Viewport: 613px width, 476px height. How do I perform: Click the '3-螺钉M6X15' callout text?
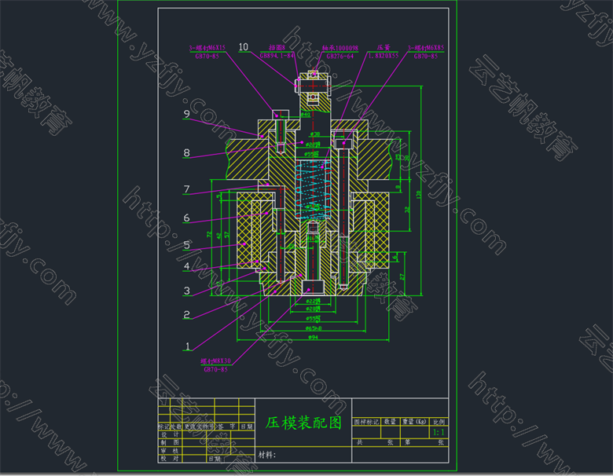click(207, 48)
